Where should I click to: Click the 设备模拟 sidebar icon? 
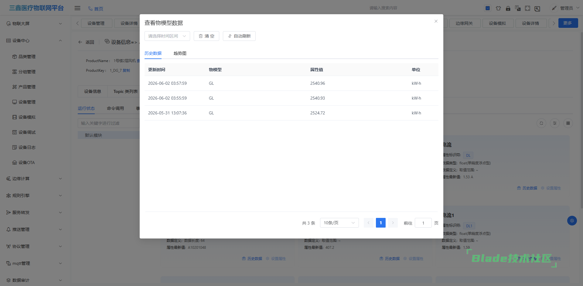coord(15,117)
